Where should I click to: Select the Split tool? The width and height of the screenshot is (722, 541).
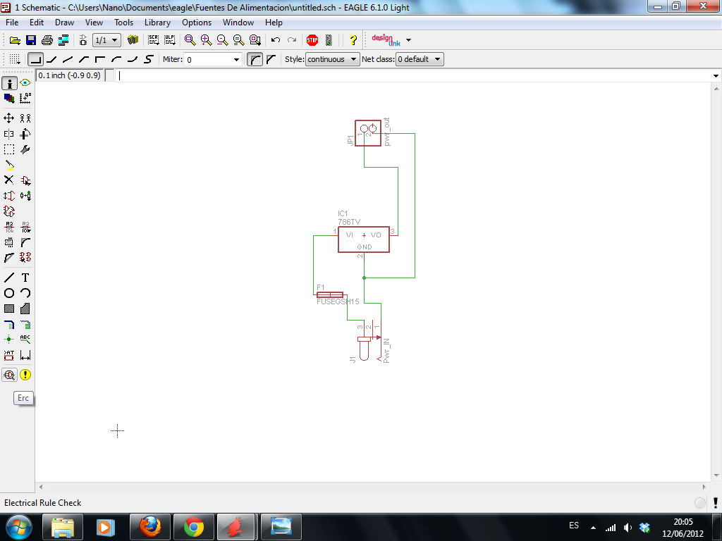pyautogui.click(x=9, y=258)
